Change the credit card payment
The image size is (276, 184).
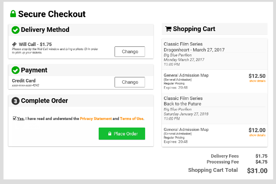(x=130, y=82)
